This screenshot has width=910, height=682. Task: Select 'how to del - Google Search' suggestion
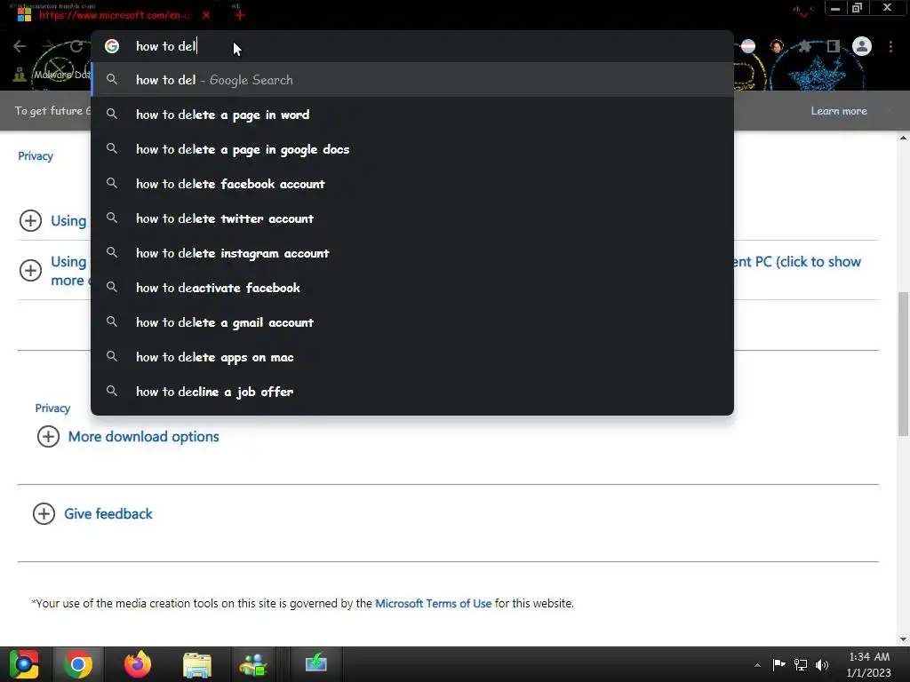coord(412,80)
